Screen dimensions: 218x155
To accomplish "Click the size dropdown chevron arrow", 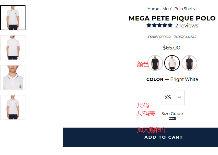I will [179, 98].
